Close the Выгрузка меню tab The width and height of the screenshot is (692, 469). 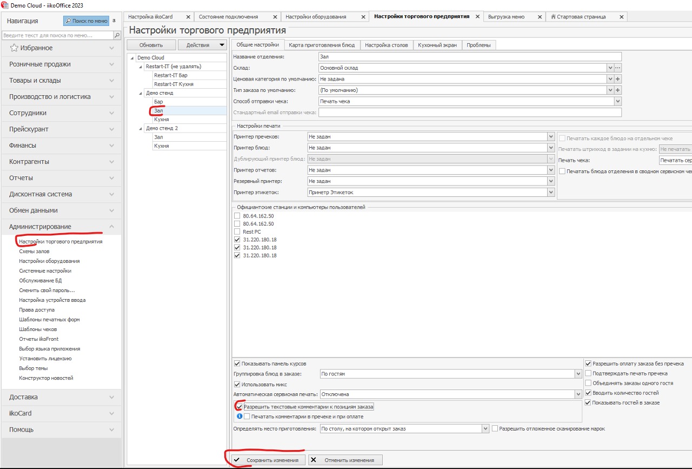pos(538,17)
